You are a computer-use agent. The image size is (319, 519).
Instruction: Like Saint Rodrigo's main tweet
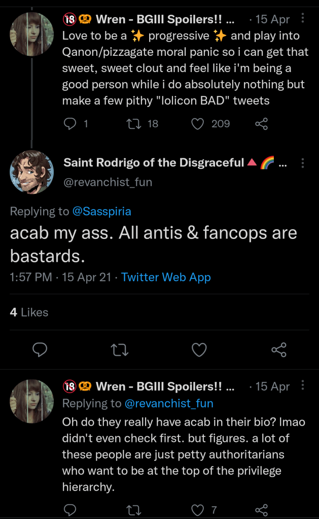tap(199, 350)
